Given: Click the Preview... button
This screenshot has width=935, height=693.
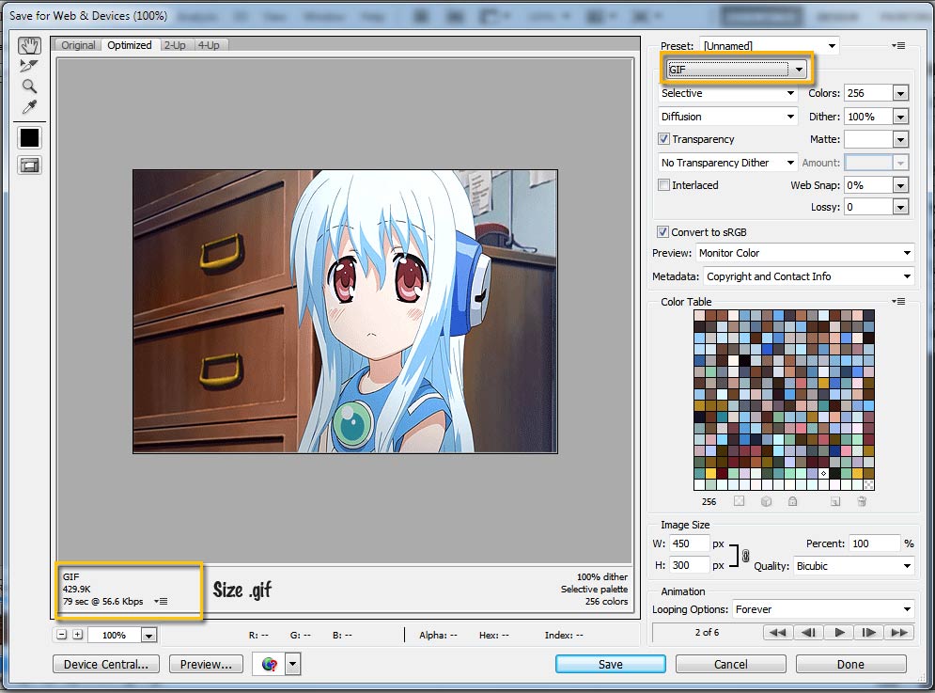Looking at the screenshot, I should 207,665.
